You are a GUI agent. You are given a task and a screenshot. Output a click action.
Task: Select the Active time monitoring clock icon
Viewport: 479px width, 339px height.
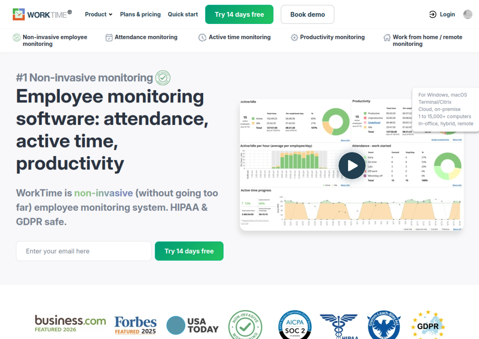(202, 37)
